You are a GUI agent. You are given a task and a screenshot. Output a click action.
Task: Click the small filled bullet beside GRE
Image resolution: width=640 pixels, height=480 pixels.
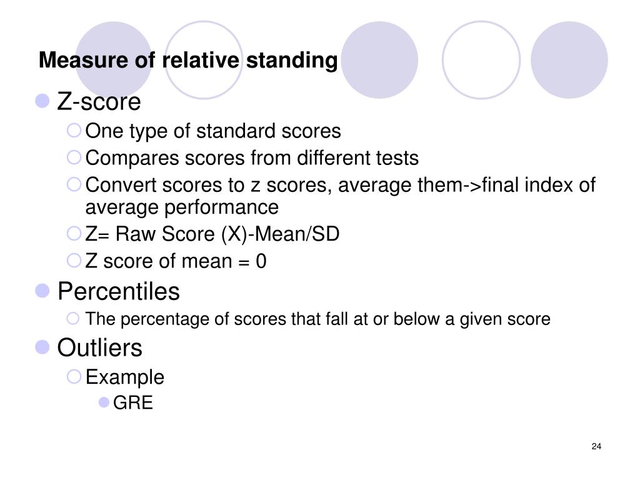104,402
